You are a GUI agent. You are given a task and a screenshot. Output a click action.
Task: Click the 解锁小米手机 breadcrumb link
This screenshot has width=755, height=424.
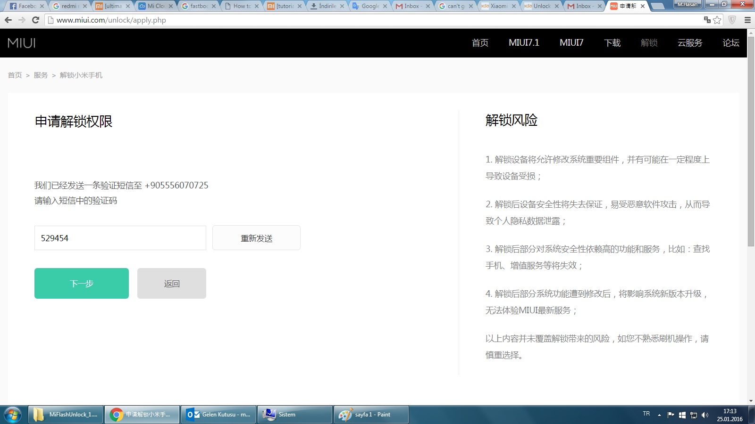tap(81, 75)
